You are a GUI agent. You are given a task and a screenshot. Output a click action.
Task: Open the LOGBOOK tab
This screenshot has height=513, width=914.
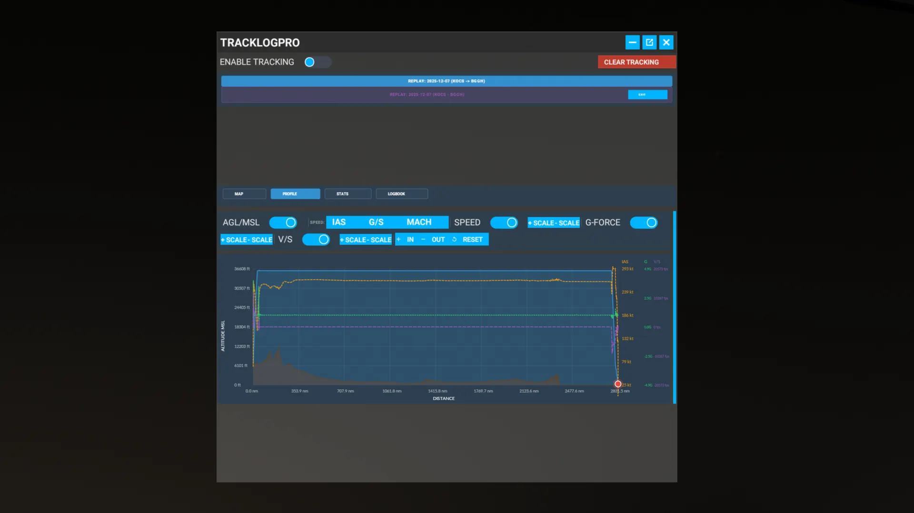point(401,194)
